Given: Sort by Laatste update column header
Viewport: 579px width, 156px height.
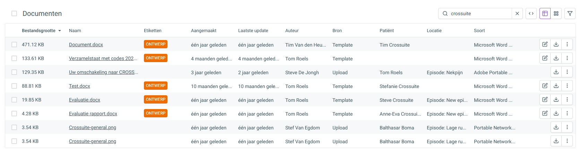Looking at the screenshot, I should (253, 30).
